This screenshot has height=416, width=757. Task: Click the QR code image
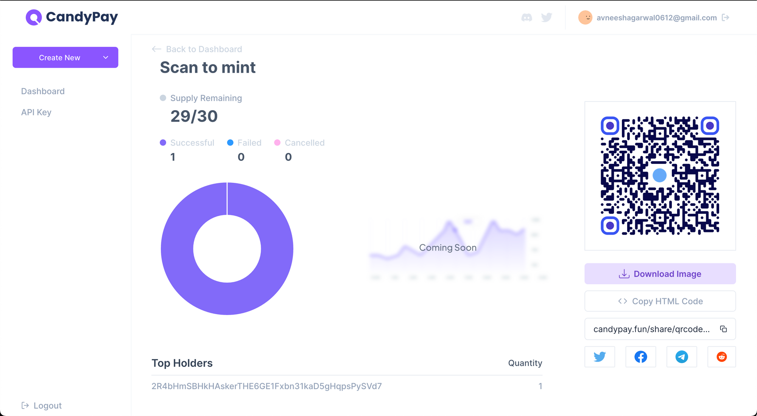[x=660, y=176]
